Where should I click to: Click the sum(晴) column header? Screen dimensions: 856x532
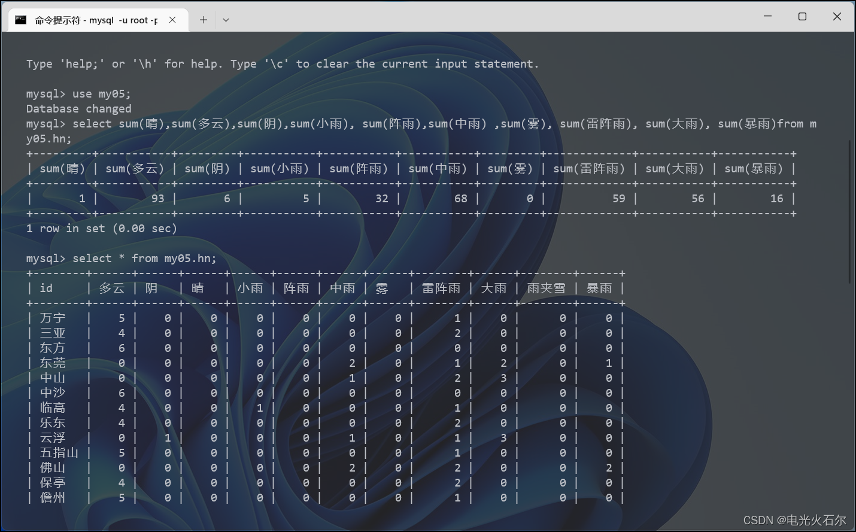pos(62,168)
